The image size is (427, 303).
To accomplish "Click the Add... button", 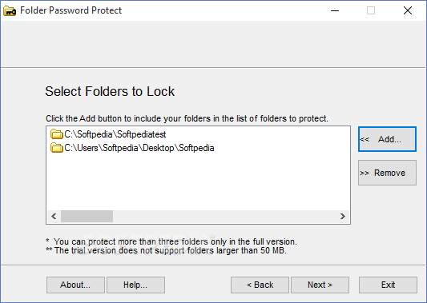I will pos(387,139).
